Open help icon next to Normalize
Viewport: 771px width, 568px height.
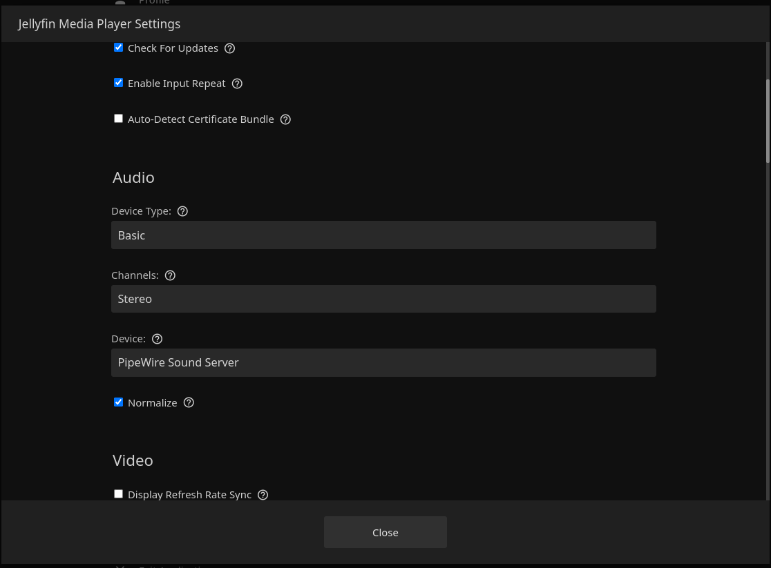[x=189, y=402]
